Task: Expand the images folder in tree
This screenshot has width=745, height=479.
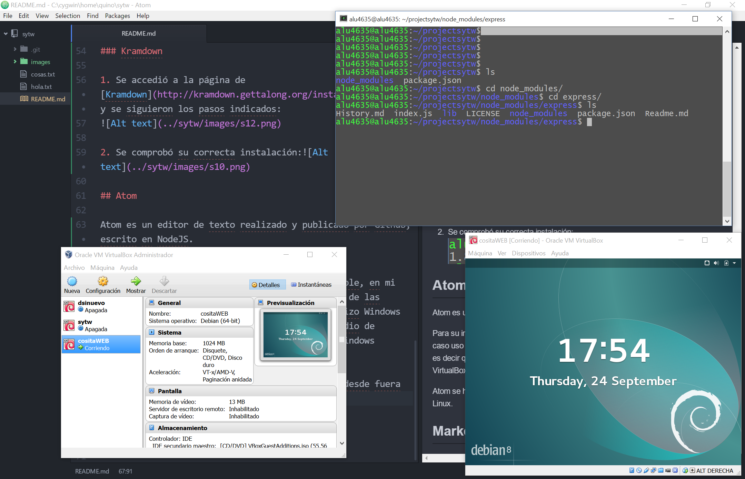Action: click(x=15, y=62)
